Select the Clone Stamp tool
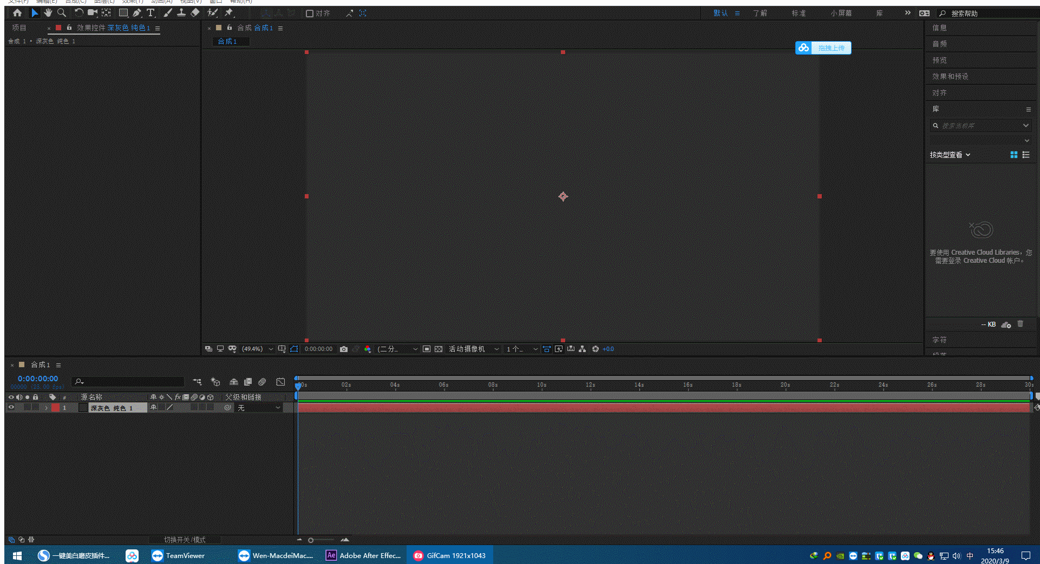The image size is (1040, 564). click(181, 13)
